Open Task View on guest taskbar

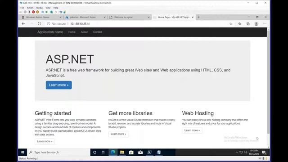coord(103,152)
